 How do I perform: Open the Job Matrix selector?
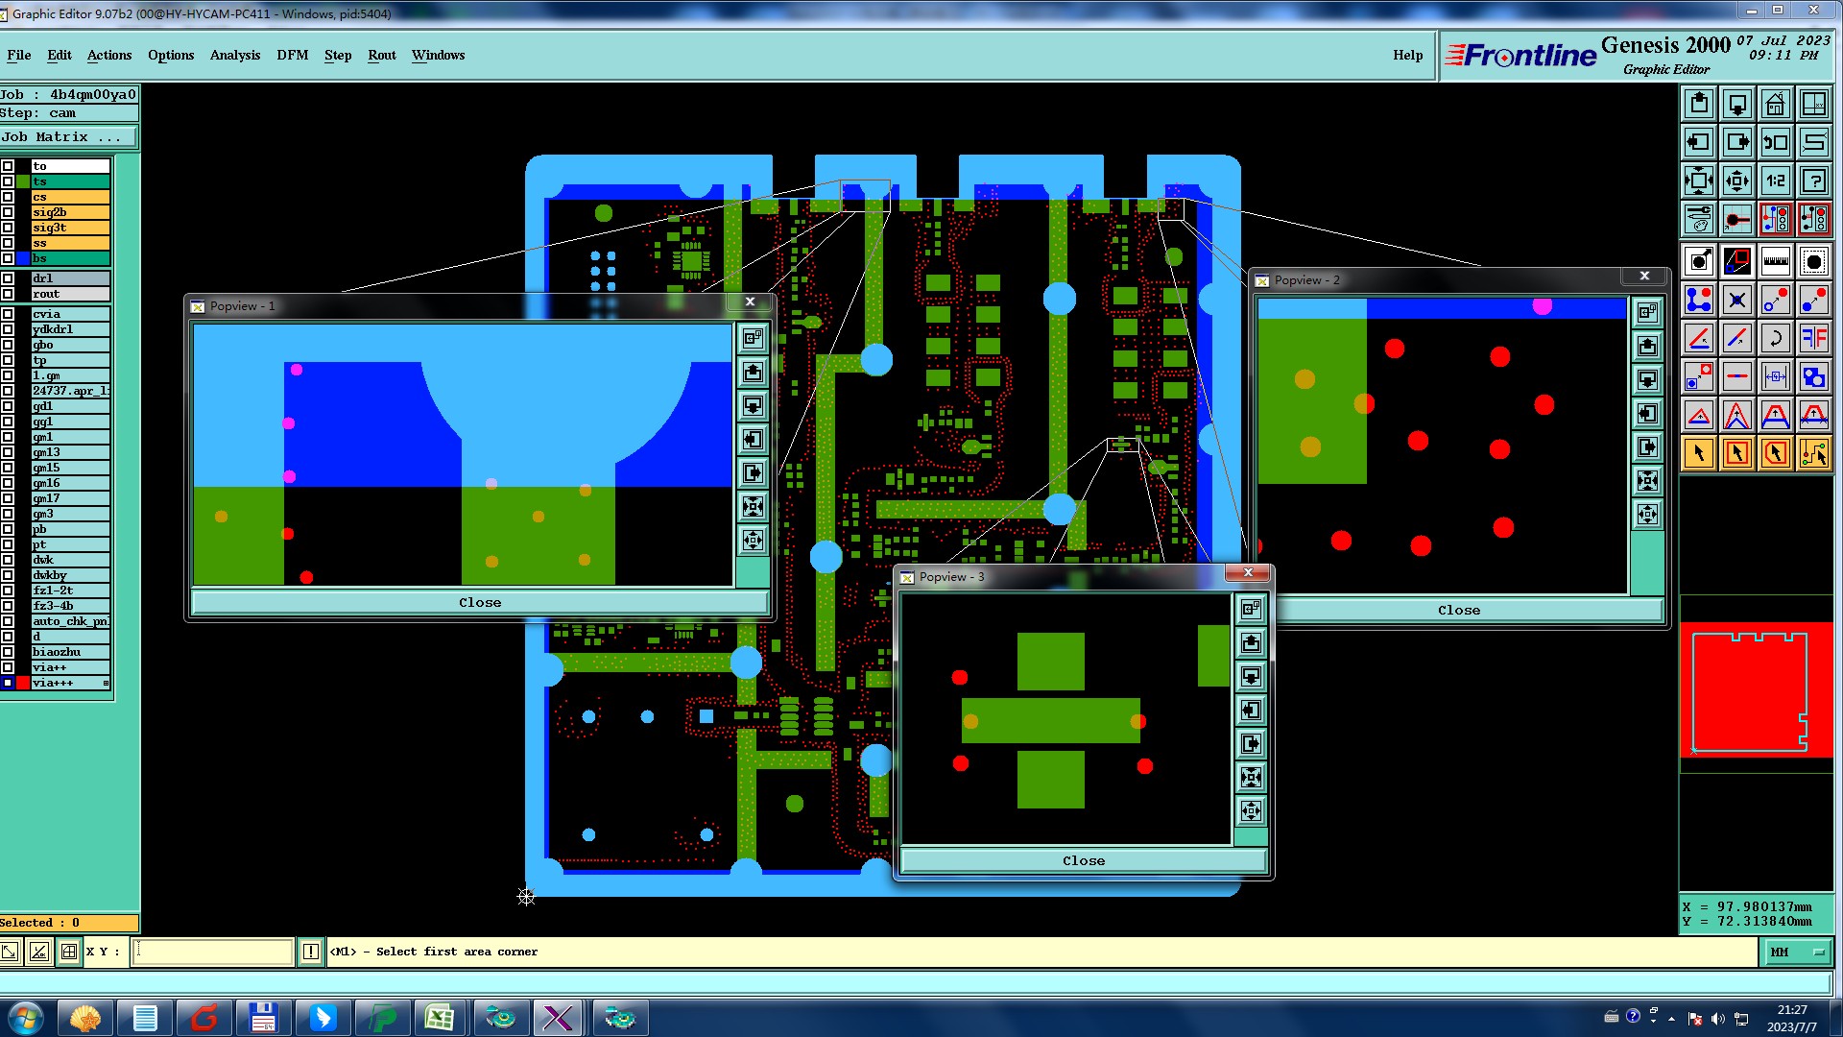tap(67, 137)
